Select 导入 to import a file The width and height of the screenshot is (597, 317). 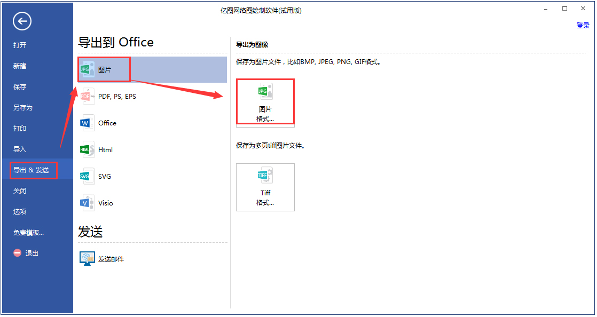[x=20, y=149]
